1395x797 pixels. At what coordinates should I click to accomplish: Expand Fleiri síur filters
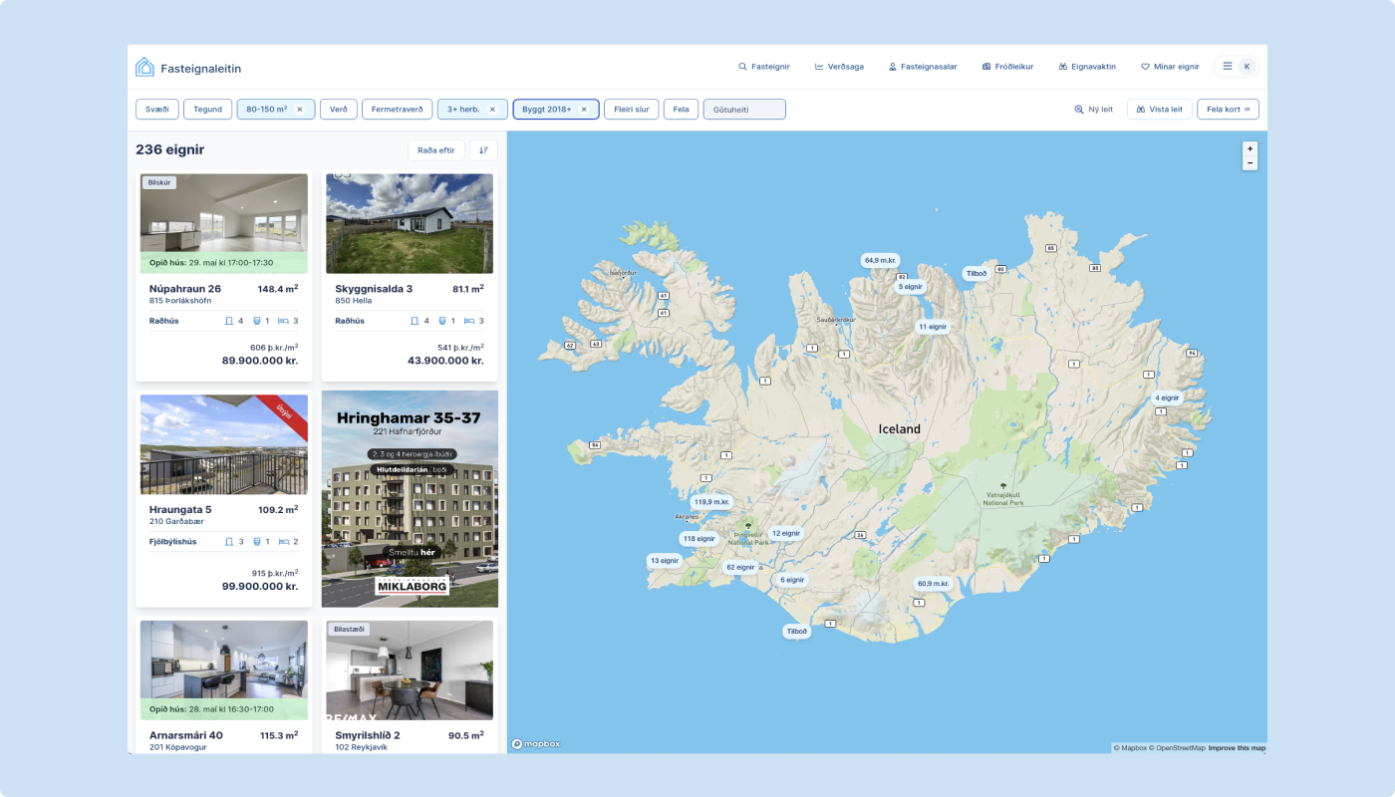[632, 110]
